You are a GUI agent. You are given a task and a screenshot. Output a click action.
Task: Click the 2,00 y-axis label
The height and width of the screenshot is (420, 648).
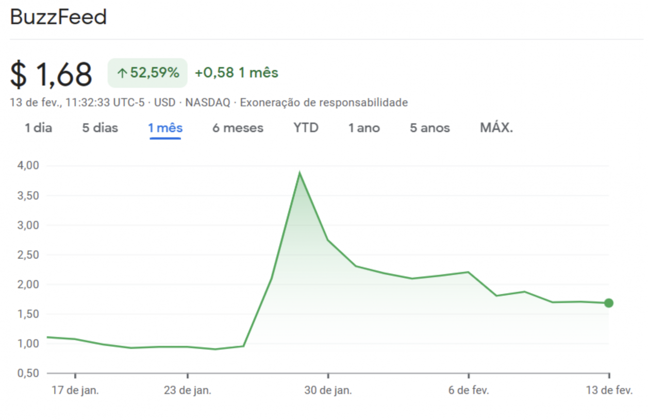(x=29, y=284)
